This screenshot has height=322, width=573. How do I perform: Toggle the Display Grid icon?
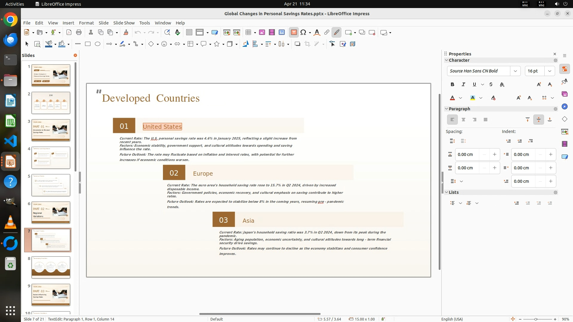pos(189,32)
